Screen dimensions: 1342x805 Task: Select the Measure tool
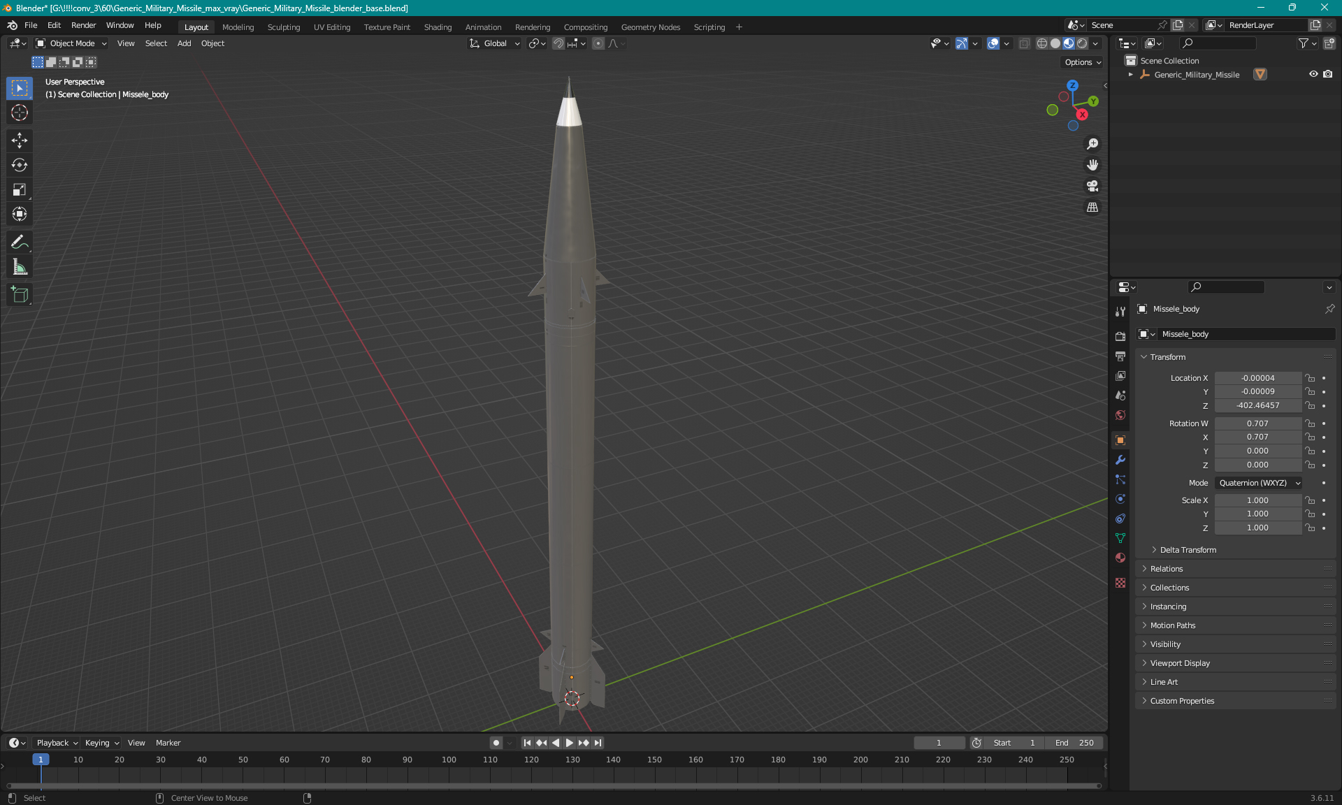tap(20, 267)
